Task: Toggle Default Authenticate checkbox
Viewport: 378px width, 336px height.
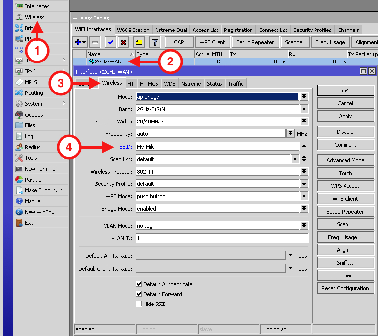Action: point(139,284)
